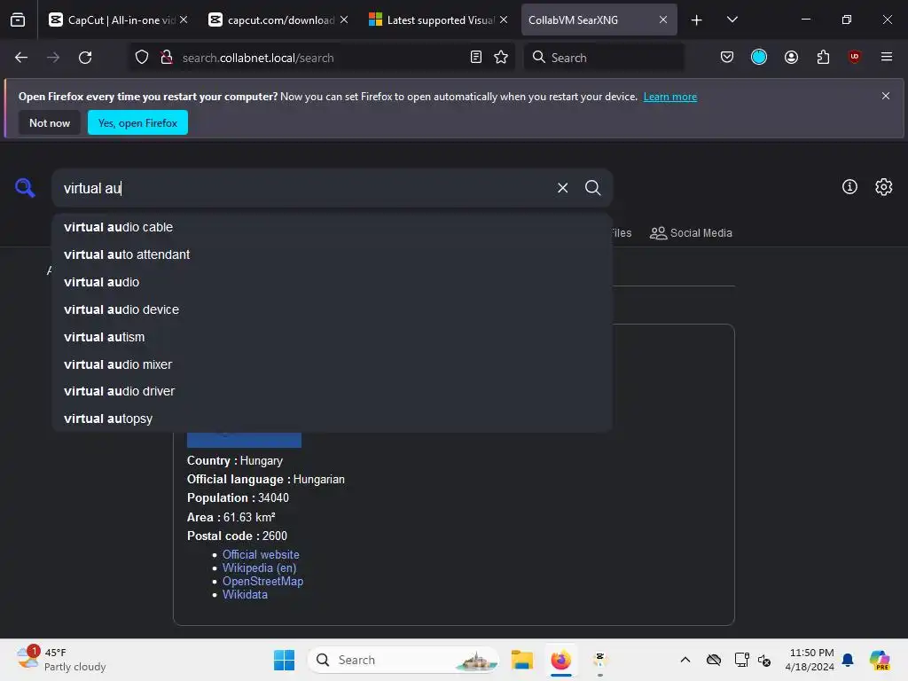
Task: Click the Firefox View icon in the tab bar
Action: pos(18,20)
